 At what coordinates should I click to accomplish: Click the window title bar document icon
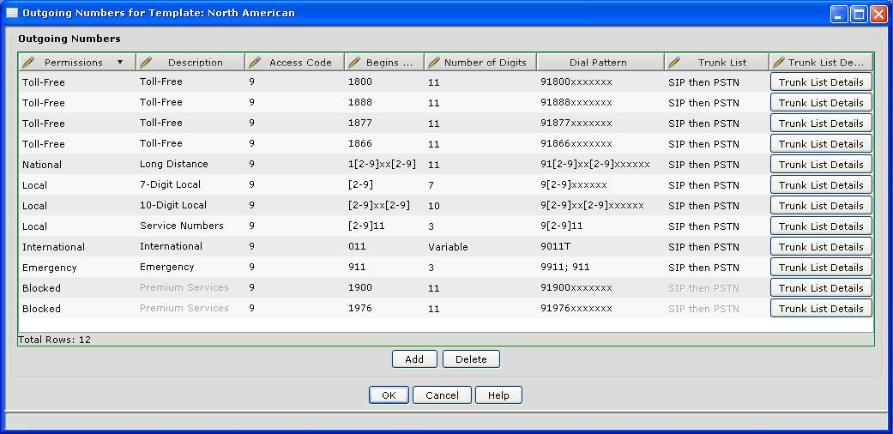point(11,13)
